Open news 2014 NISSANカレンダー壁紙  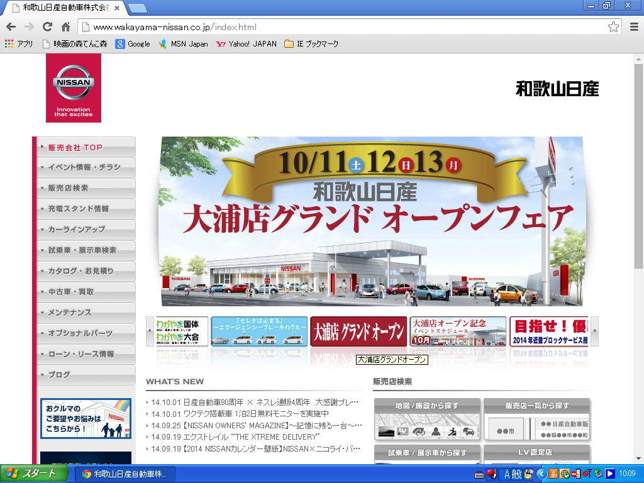click(x=255, y=449)
